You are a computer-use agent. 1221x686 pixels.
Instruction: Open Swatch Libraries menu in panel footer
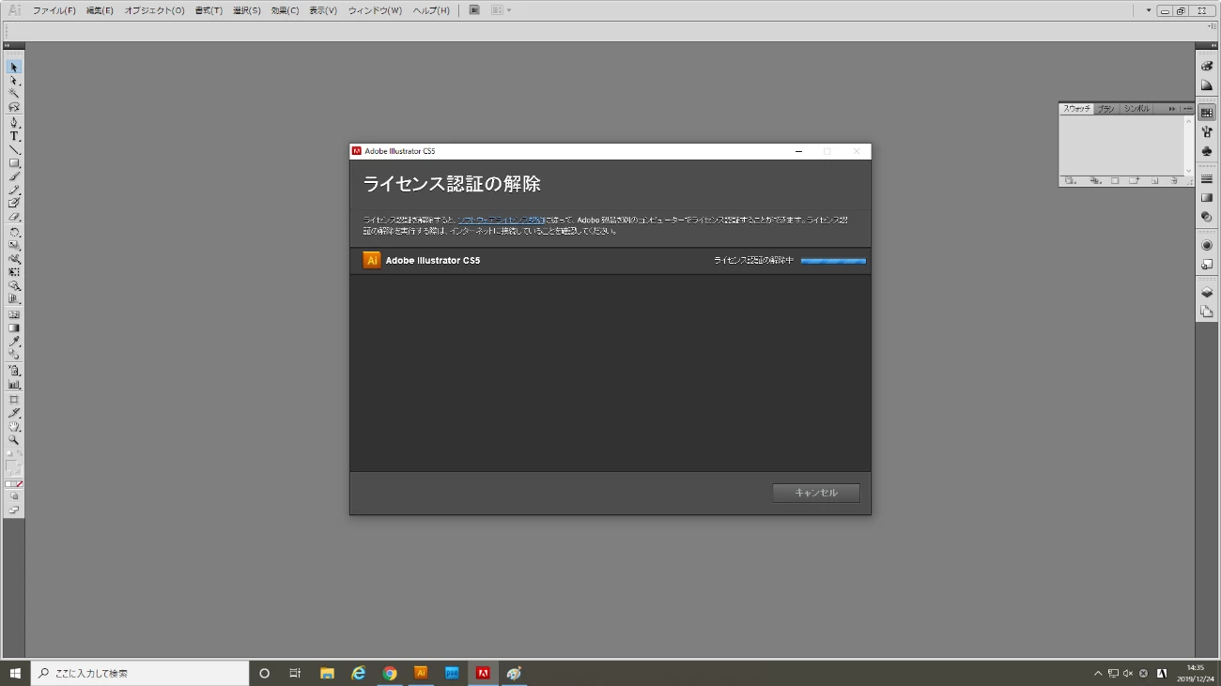[1070, 180]
